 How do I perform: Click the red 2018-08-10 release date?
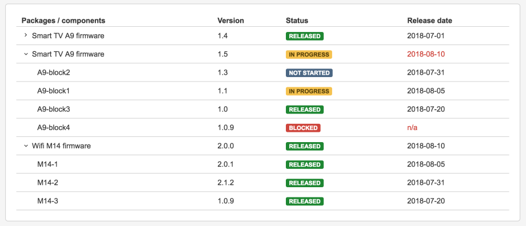tap(426, 54)
